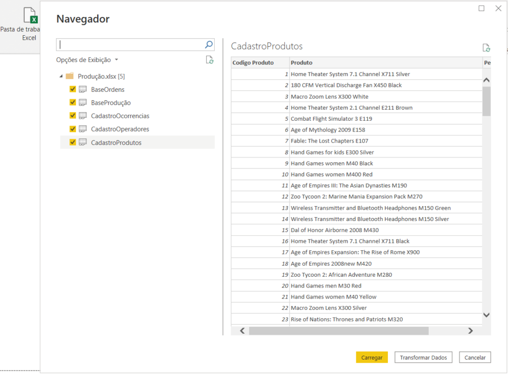Image resolution: width=508 pixels, height=374 pixels.
Task: Click the Produção.xlsx [5] file label
Action: click(x=101, y=76)
